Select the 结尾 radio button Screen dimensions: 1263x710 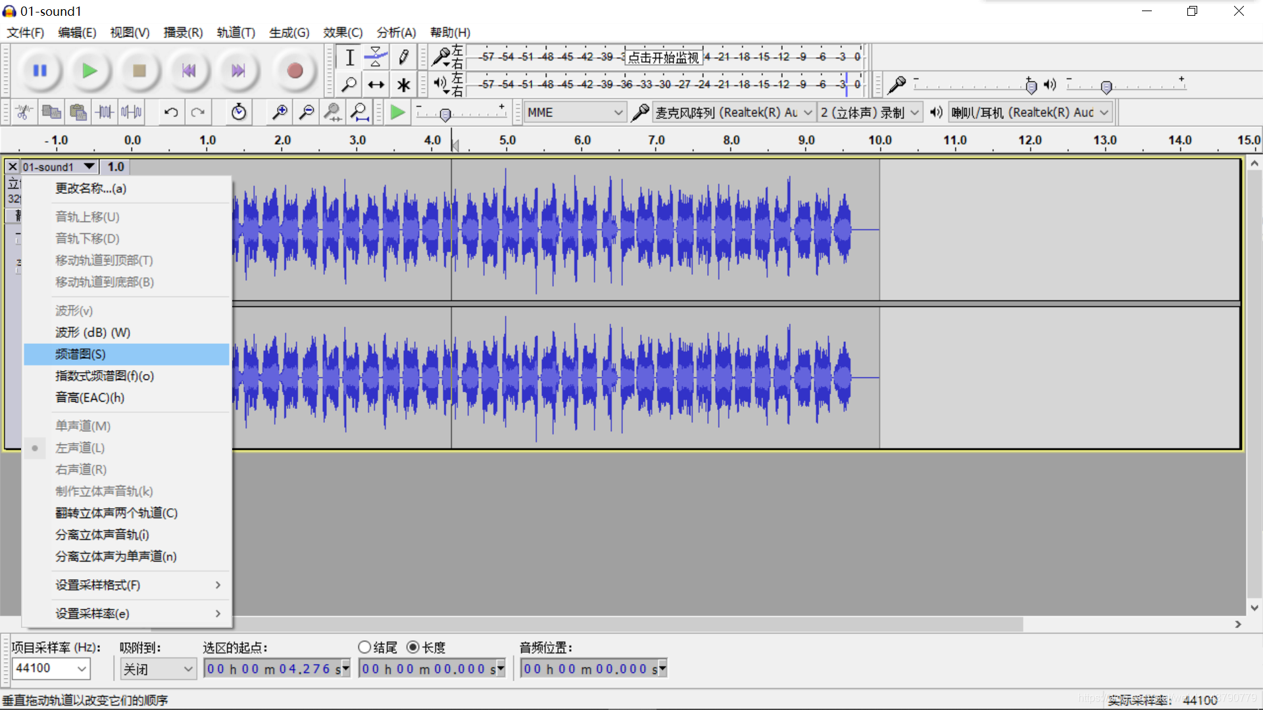pos(364,647)
